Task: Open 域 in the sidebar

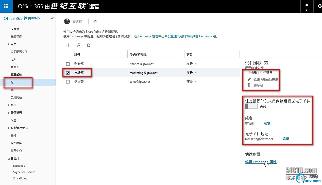Action: point(12,90)
